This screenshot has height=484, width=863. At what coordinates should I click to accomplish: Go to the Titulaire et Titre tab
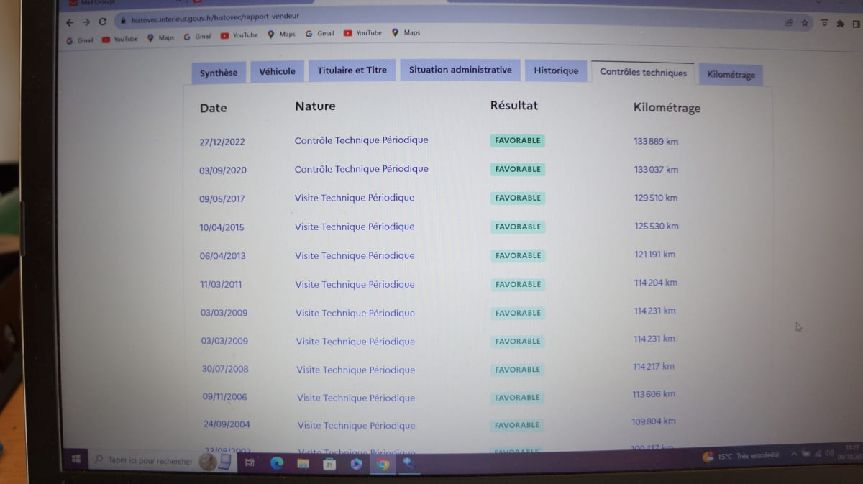pyautogui.click(x=352, y=70)
